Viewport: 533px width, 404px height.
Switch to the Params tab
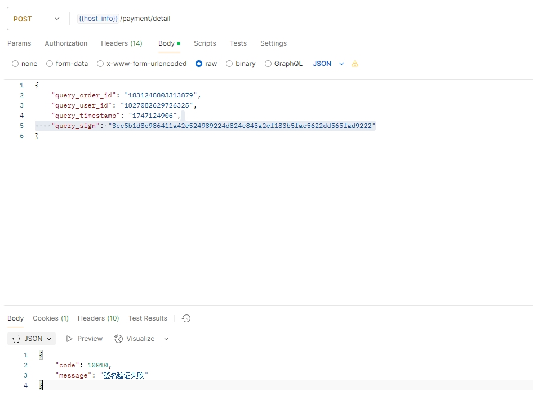[x=19, y=43]
